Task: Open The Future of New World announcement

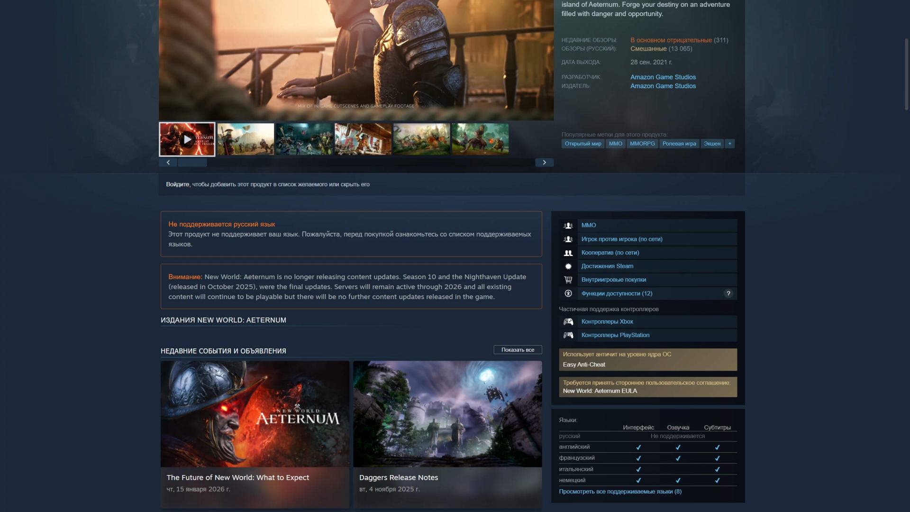Action: click(x=237, y=477)
